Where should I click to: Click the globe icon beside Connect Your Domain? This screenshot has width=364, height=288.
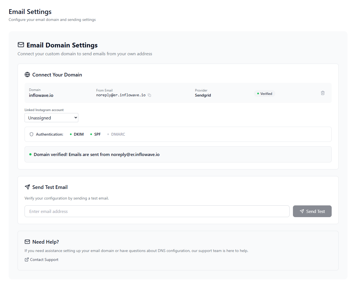click(27, 75)
